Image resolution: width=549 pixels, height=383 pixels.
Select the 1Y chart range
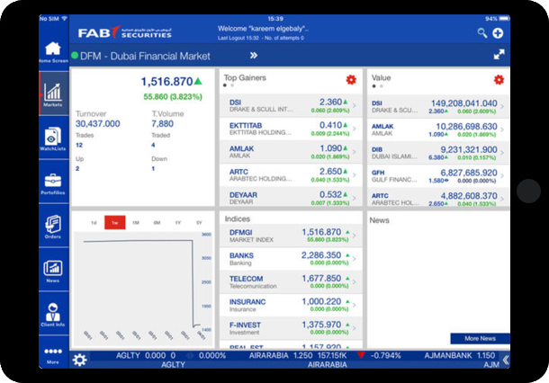click(178, 222)
